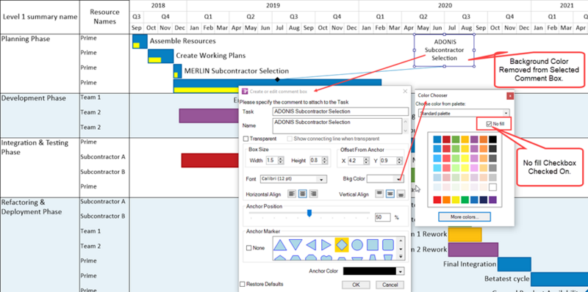
Task: Click the Name text area
Action: (337, 125)
